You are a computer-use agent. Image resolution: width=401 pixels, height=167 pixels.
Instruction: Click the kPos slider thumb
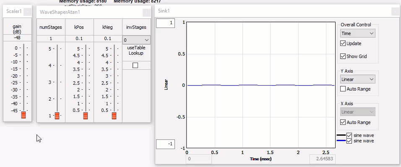(86, 116)
